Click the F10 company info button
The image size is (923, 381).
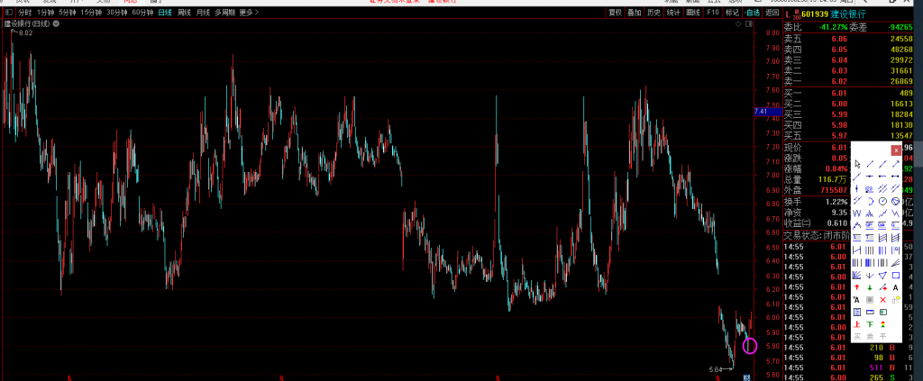(x=713, y=14)
